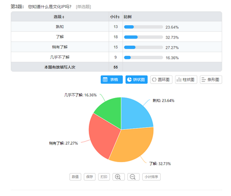Click the 打印 print button
Image resolution: width=231 pixels, height=196 pixels.
[x=104, y=177]
